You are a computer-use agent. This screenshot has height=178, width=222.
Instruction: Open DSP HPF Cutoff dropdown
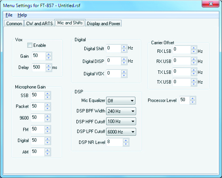(x=121, y=121)
